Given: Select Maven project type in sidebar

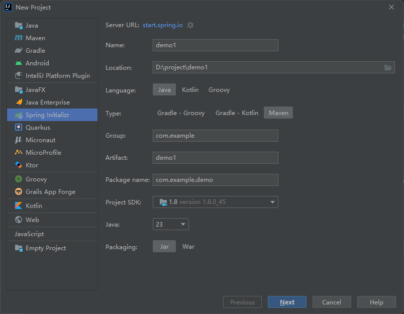Looking at the screenshot, I should [x=35, y=38].
